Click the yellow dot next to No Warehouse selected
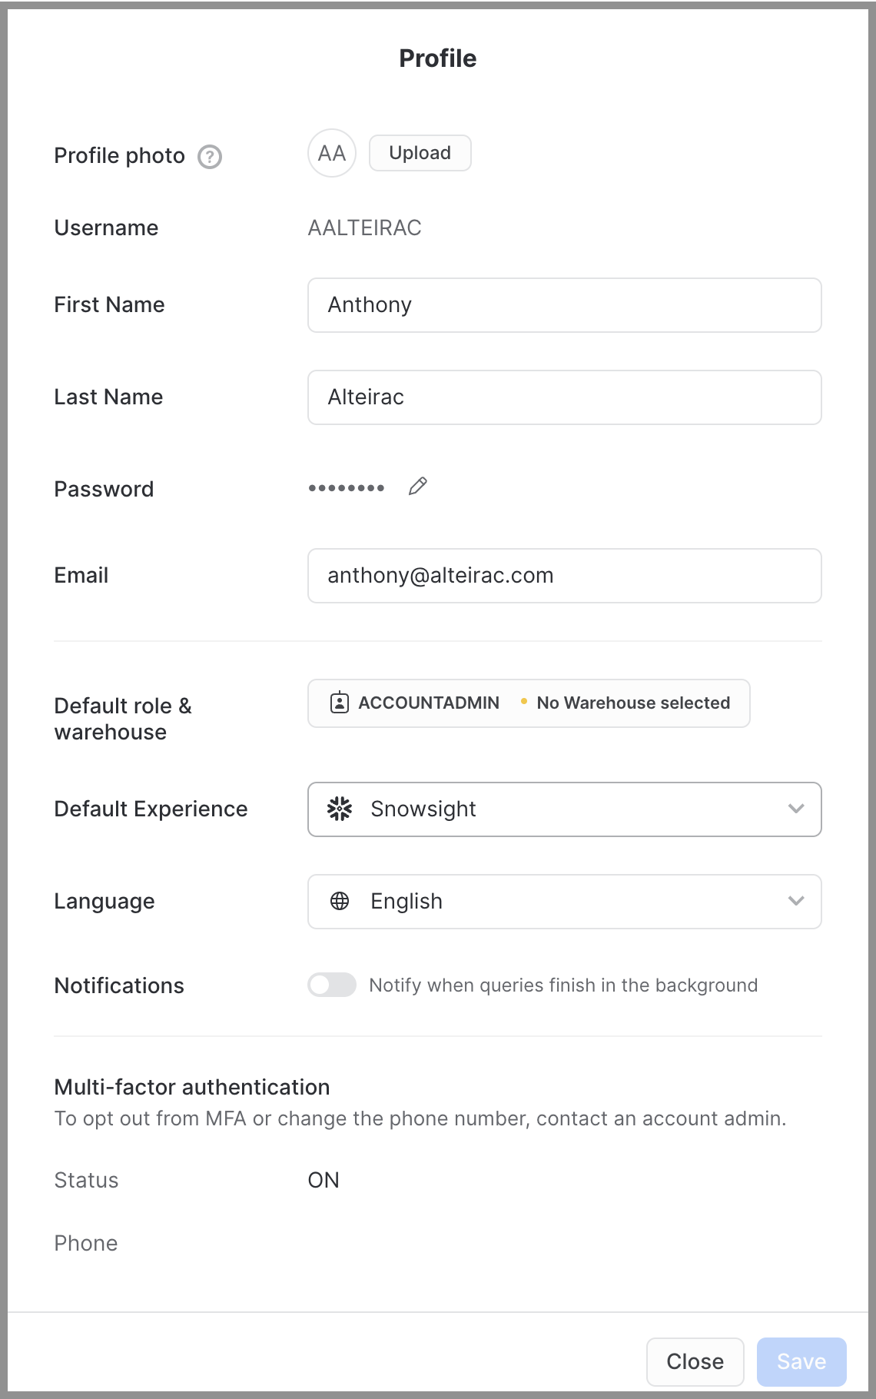Screen dimensions: 876x1399 (524, 701)
